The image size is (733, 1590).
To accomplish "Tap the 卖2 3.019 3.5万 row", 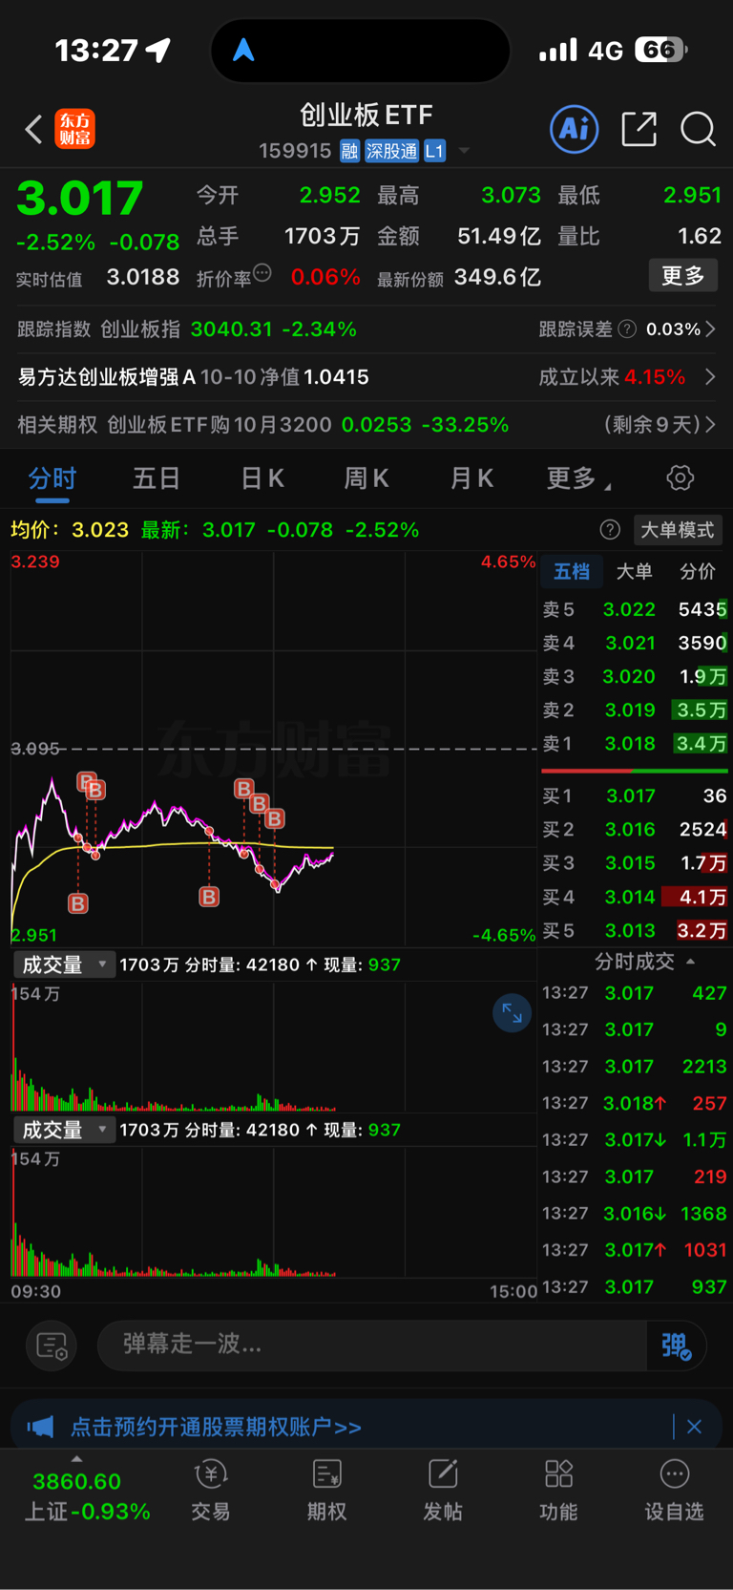I will (x=635, y=710).
